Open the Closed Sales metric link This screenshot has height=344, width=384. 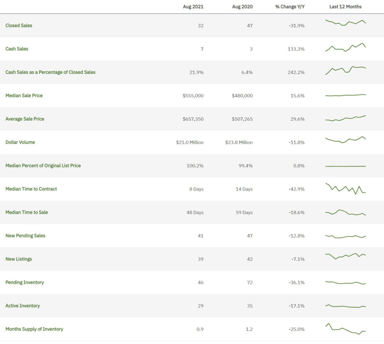19,26
